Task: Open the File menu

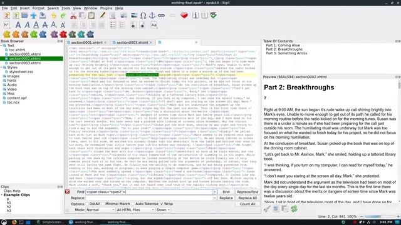Action: pyautogui.click(x=4, y=8)
